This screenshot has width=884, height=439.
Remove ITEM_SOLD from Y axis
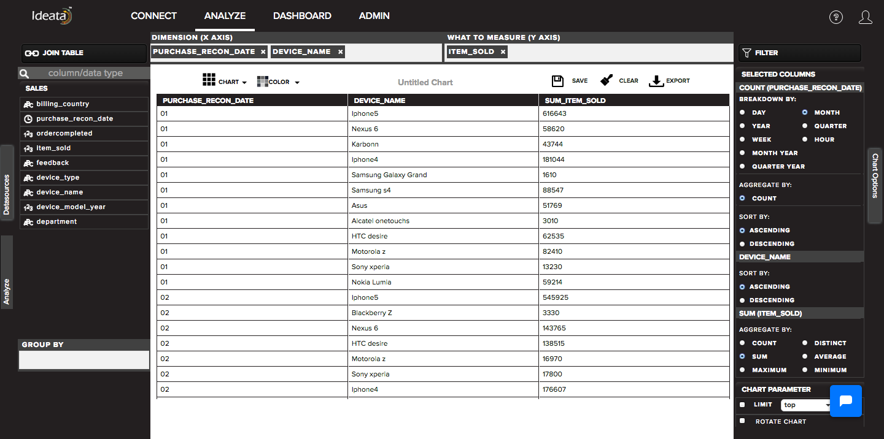tap(503, 52)
